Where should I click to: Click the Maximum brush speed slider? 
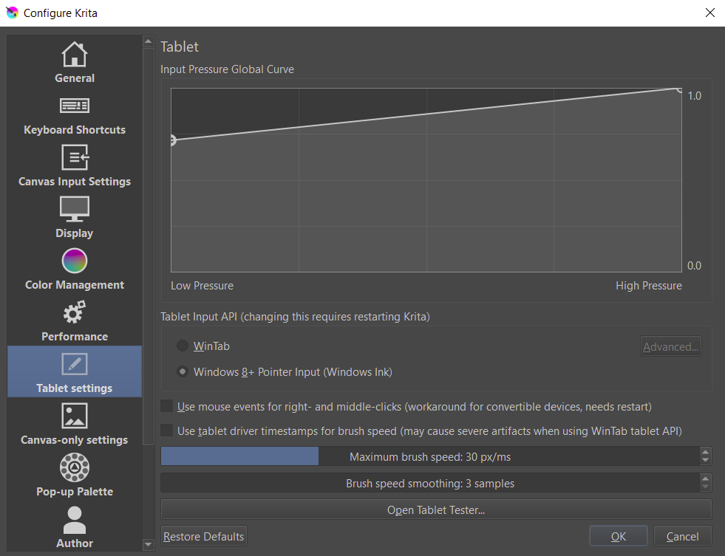[x=430, y=456]
